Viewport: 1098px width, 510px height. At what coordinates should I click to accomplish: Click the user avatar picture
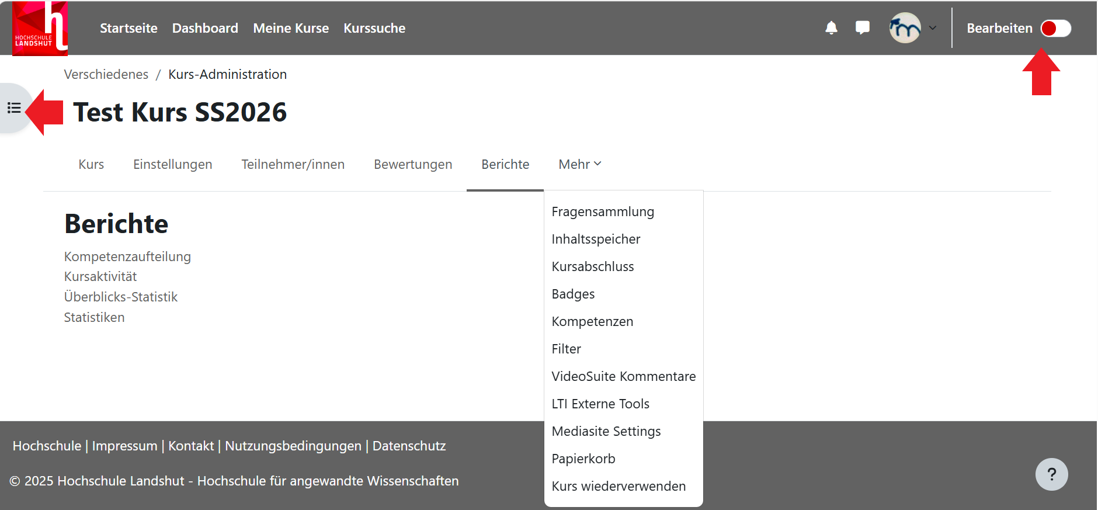[905, 28]
